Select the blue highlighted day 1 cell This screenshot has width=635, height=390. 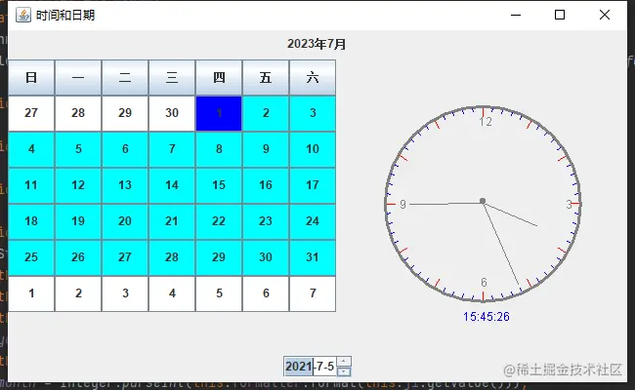coord(219,113)
